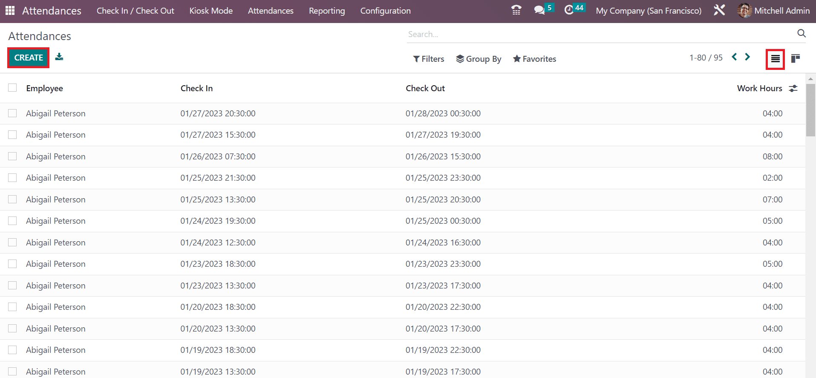Click the download/export records icon
This screenshot has height=378, width=816.
pos(59,57)
